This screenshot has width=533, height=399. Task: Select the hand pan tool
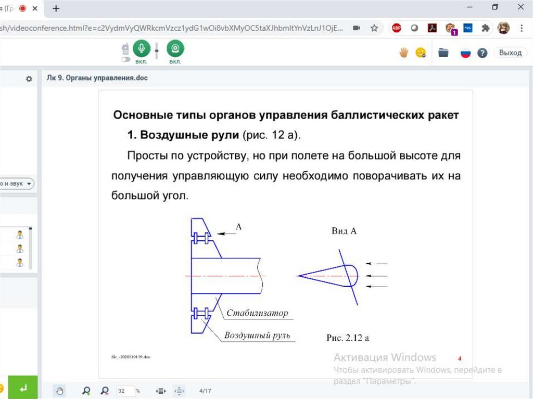60,391
